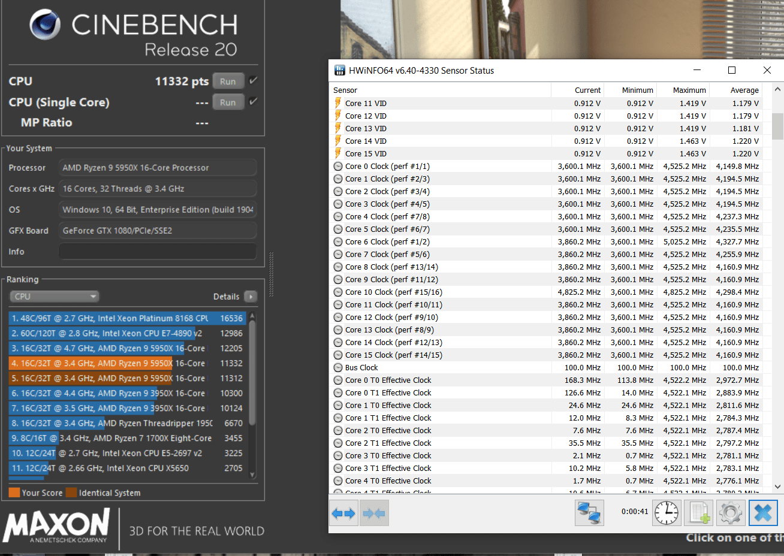
Task: Select ranking entry Xeon CPU E7-4890 v2
Action: tap(127, 333)
